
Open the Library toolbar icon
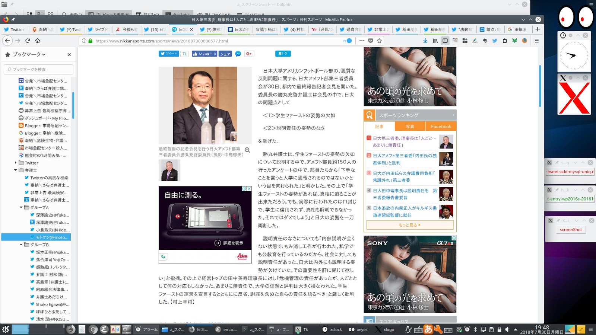pos(435,41)
